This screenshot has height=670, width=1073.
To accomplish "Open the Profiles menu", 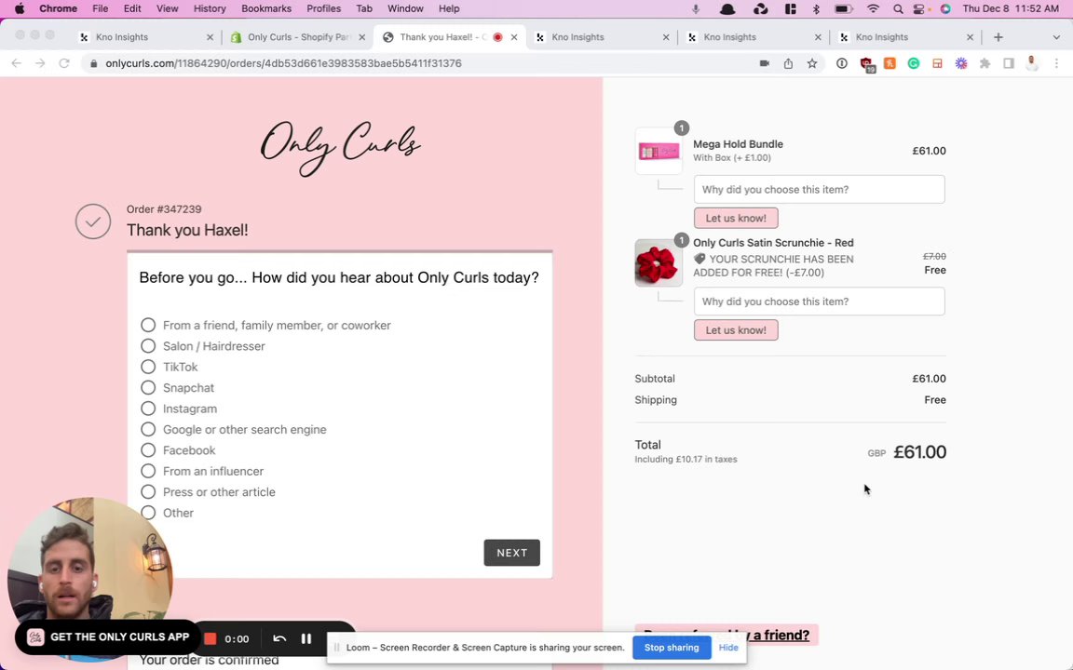I will [324, 9].
